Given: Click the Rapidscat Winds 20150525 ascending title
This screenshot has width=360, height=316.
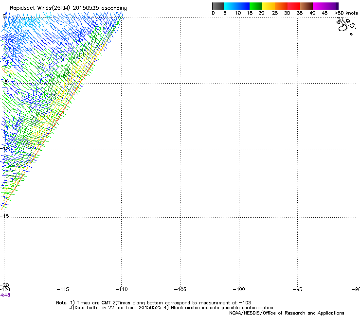Looking at the screenshot, I should (x=68, y=8).
